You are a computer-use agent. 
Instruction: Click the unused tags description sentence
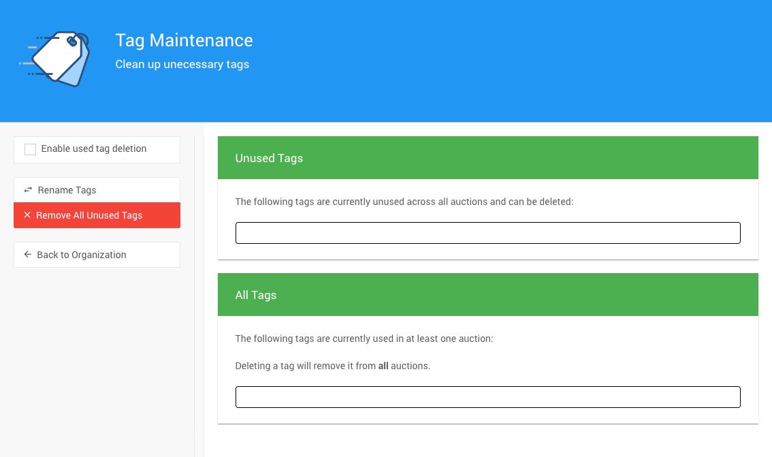(x=404, y=202)
